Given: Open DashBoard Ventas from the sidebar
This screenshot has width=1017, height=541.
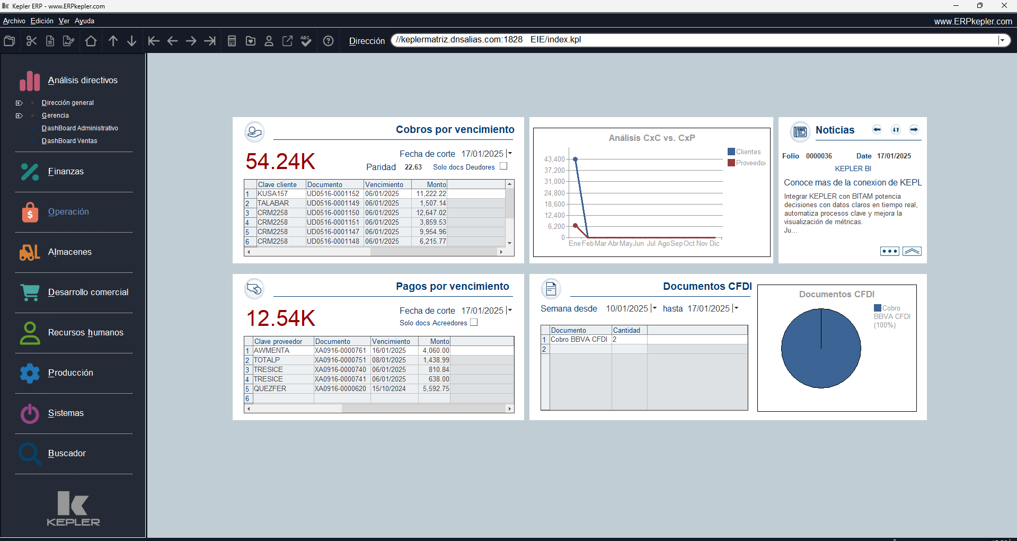Looking at the screenshot, I should 69,141.
